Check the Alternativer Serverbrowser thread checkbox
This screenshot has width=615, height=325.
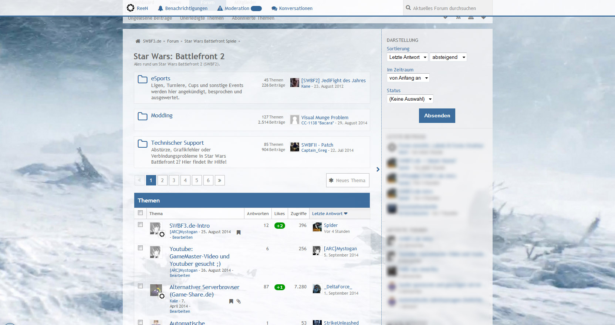point(140,286)
